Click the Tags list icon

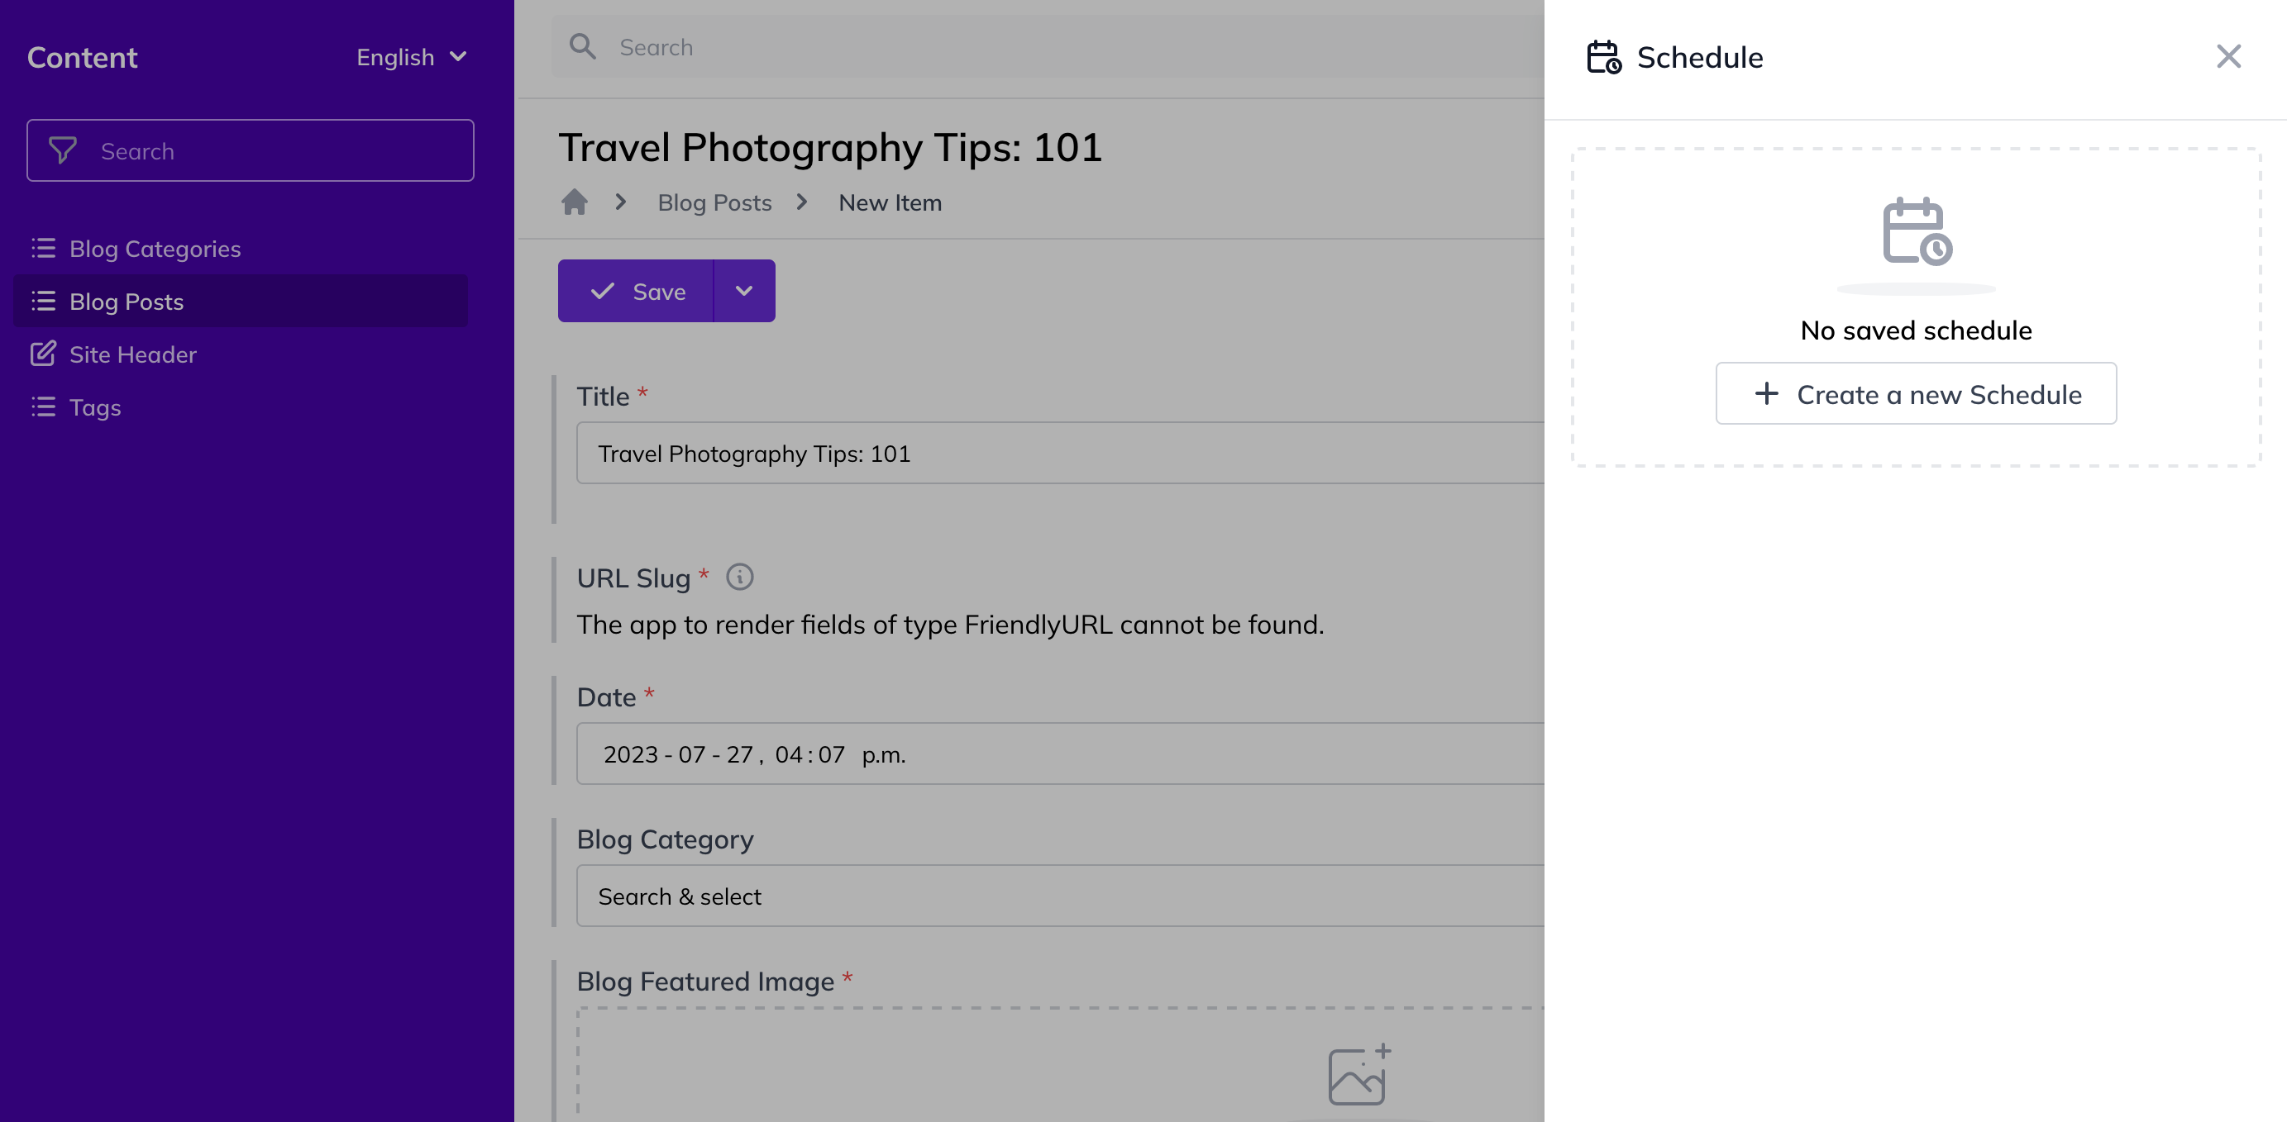[43, 407]
